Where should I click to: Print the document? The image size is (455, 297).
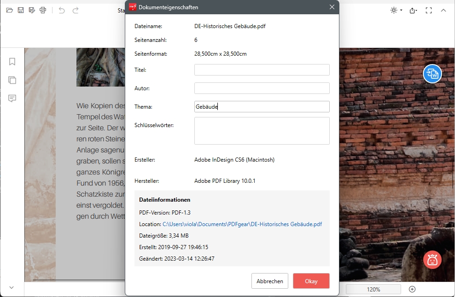(43, 10)
